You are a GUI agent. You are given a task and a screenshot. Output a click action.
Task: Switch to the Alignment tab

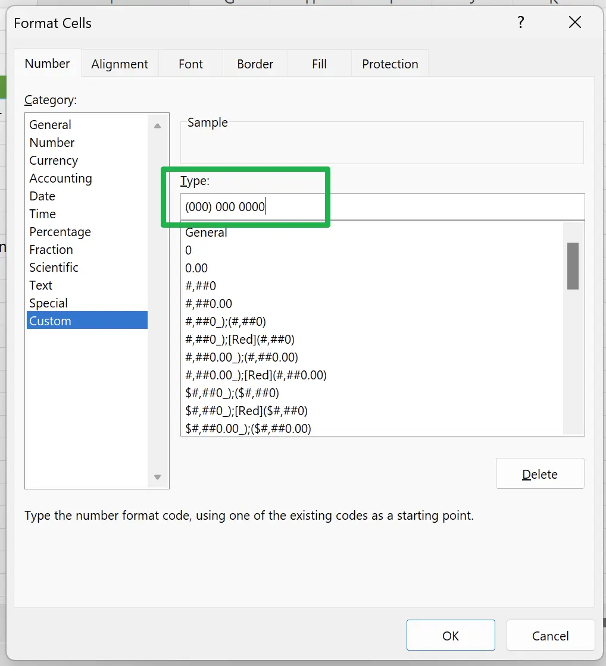120,64
